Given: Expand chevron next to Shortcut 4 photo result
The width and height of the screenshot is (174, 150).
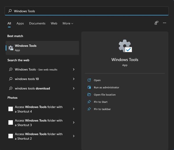Looking at the screenshot, I should (x=74, y=109).
